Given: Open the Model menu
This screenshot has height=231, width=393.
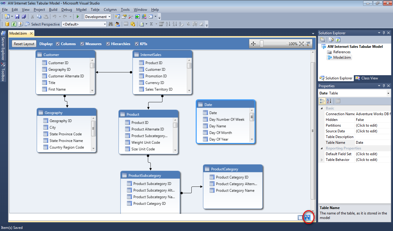Looking at the screenshot, I should tap(81, 10).
